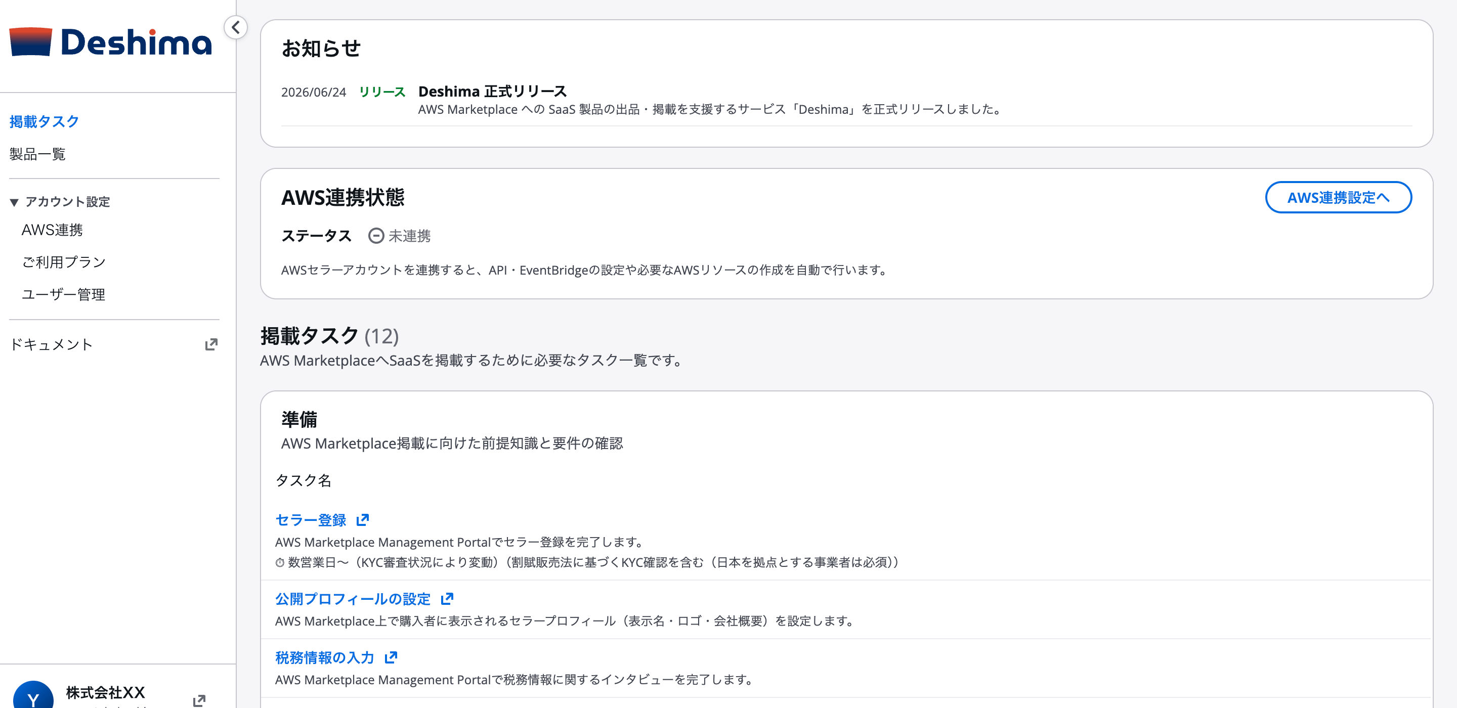Click the 準備 section heading

click(299, 419)
